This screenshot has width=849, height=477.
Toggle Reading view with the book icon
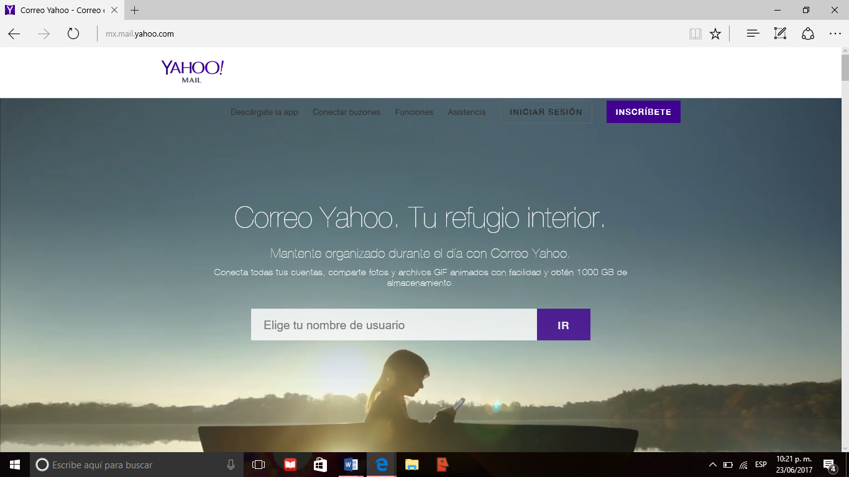[x=694, y=34]
